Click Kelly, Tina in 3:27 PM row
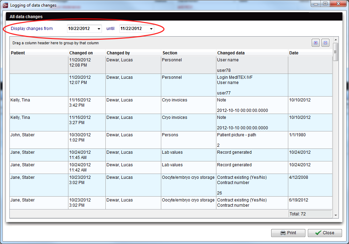 [x=20, y=117]
